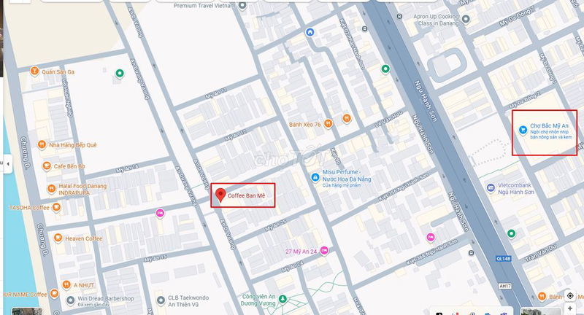Zoom in with the plus button
Screen dimensions: 584x315
570,308
